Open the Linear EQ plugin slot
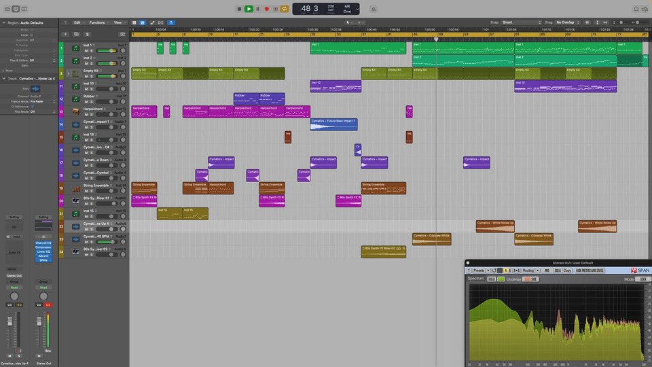 pos(43,251)
